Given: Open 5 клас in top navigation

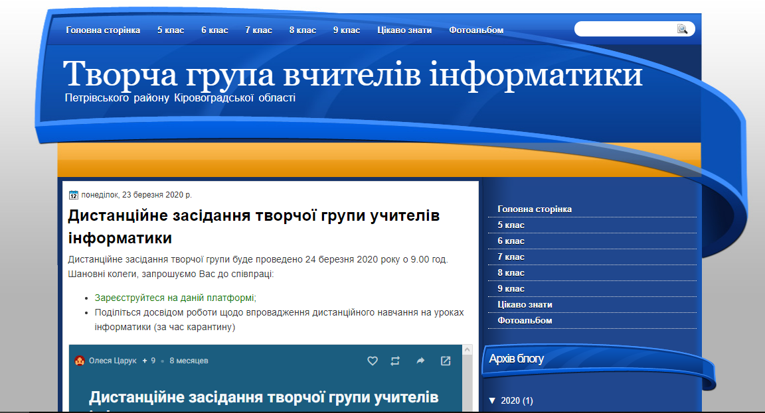Looking at the screenshot, I should coord(171,30).
